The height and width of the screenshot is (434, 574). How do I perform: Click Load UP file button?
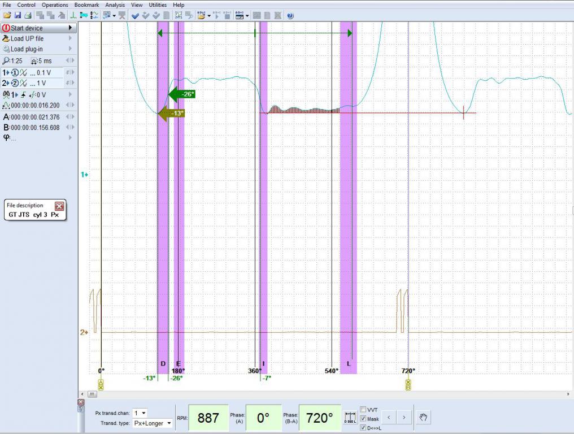(x=27, y=38)
